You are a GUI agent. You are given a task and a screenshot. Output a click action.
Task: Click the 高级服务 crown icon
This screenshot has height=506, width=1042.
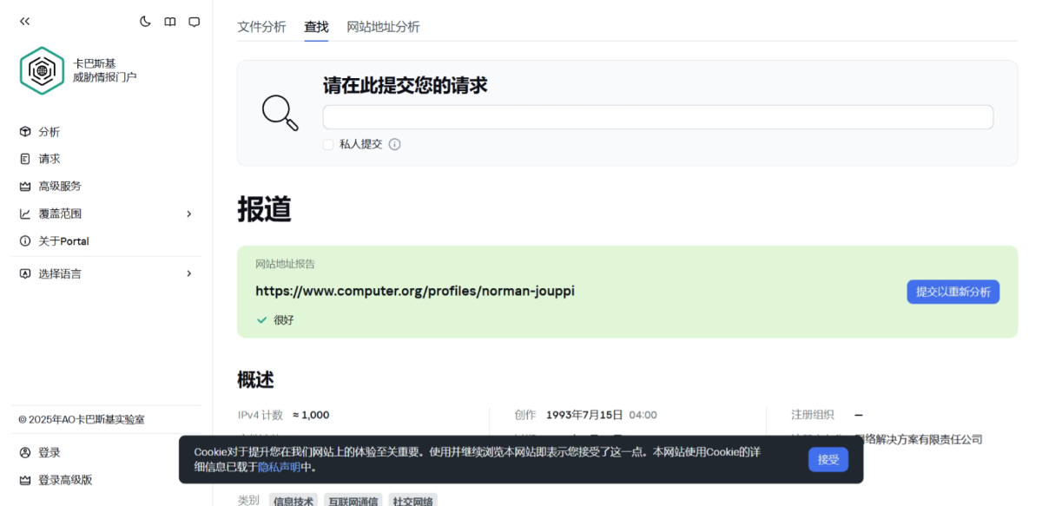pyautogui.click(x=25, y=186)
